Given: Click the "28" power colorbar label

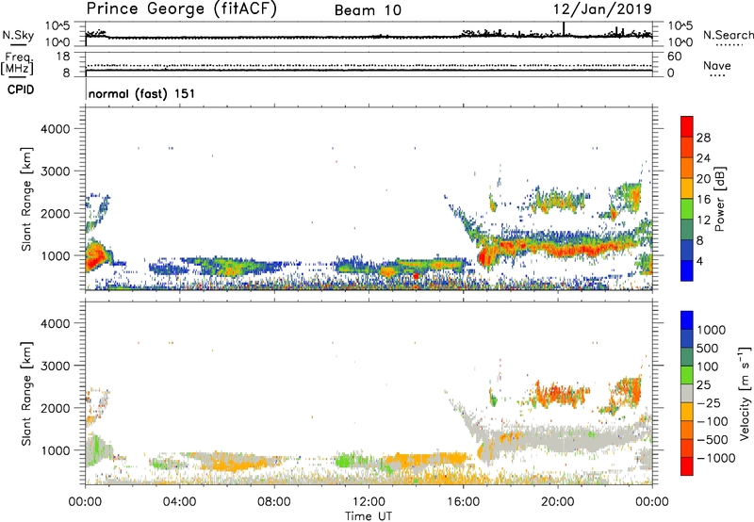Looking at the screenshot, I should (x=703, y=138).
